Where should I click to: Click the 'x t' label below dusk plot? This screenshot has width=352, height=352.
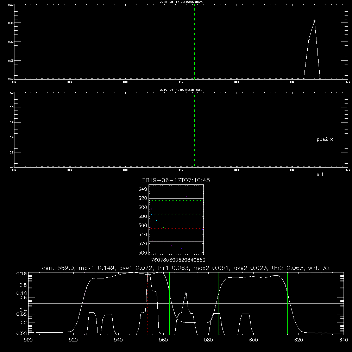(320, 175)
